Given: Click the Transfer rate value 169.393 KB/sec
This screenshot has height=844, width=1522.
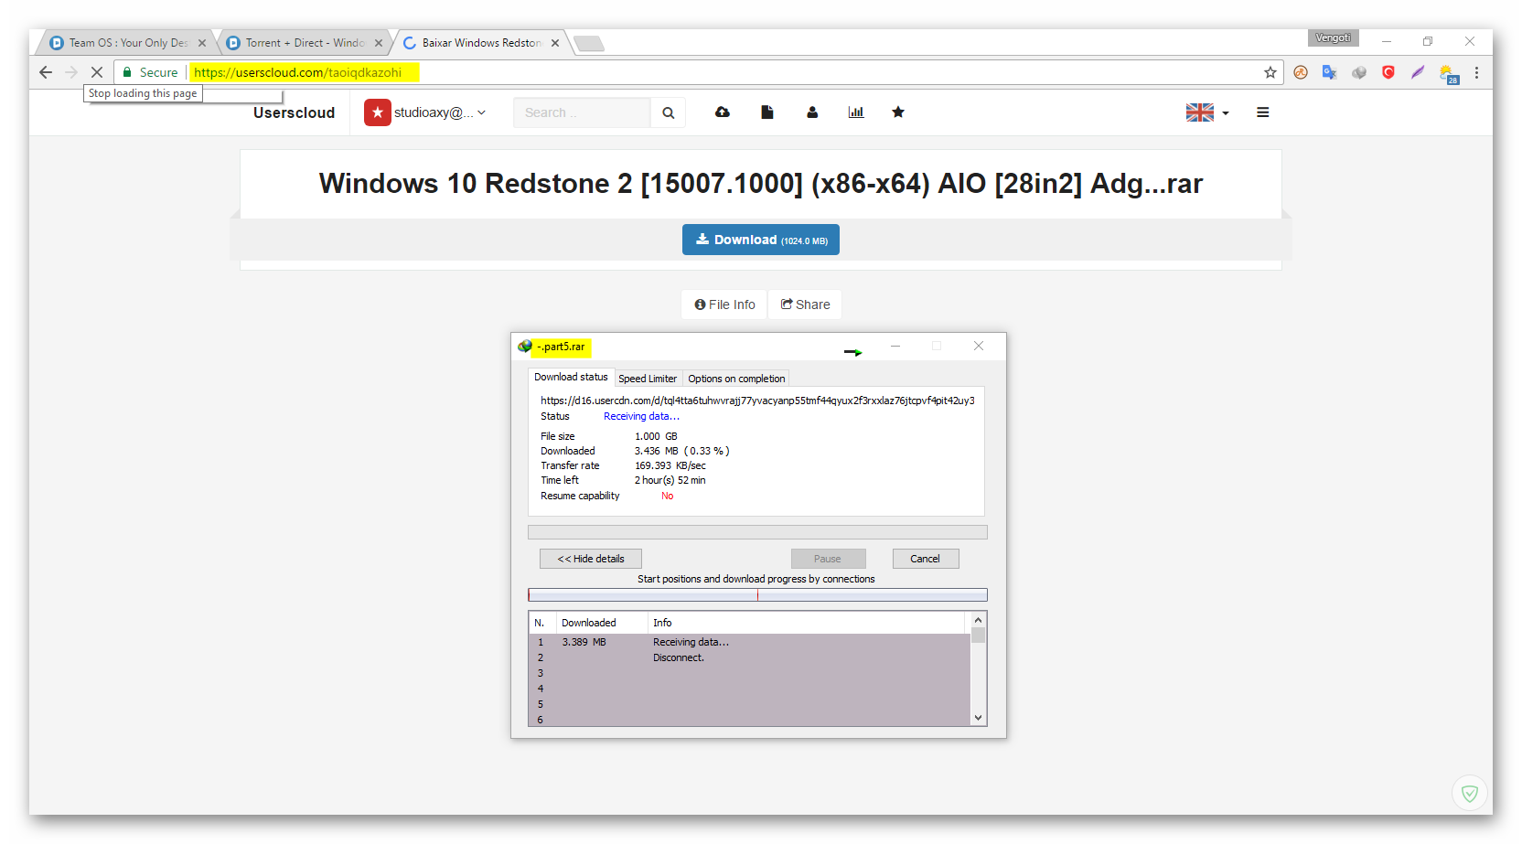Looking at the screenshot, I should [x=670, y=465].
